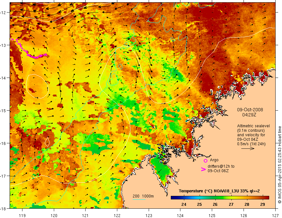Image resolution: width=282 pixels, height=218 pixels.
Task: Click the '04:29Z' time text
Action: (249, 115)
